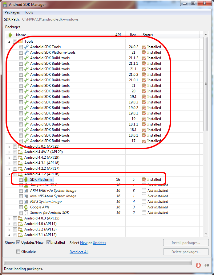Click the scrollbar down arrow
214x275 pixels.
(206, 234)
